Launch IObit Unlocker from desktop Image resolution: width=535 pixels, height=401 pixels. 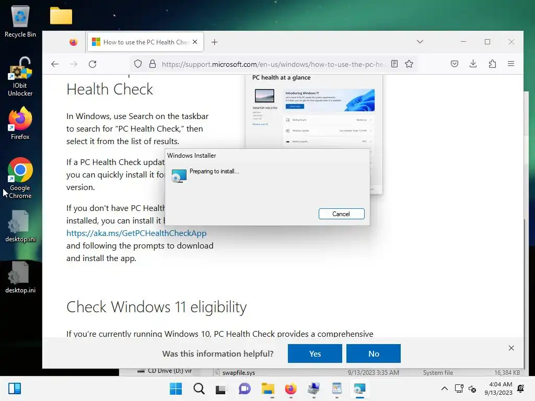pyautogui.click(x=20, y=77)
